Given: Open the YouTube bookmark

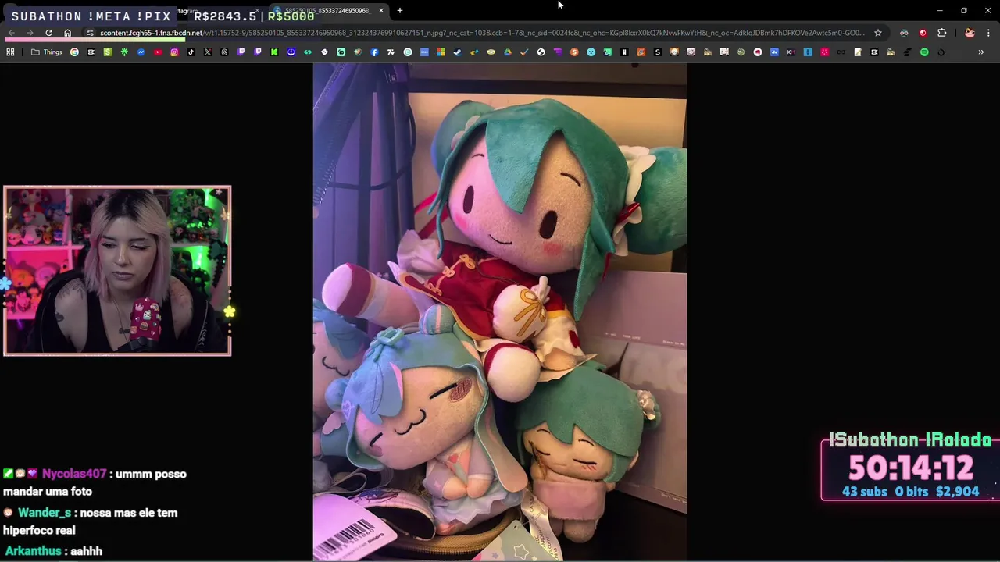Looking at the screenshot, I should tap(158, 52).
